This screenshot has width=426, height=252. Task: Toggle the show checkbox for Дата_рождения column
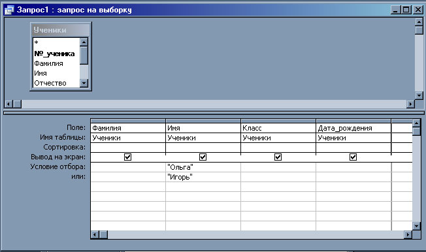tap(353, 157)
